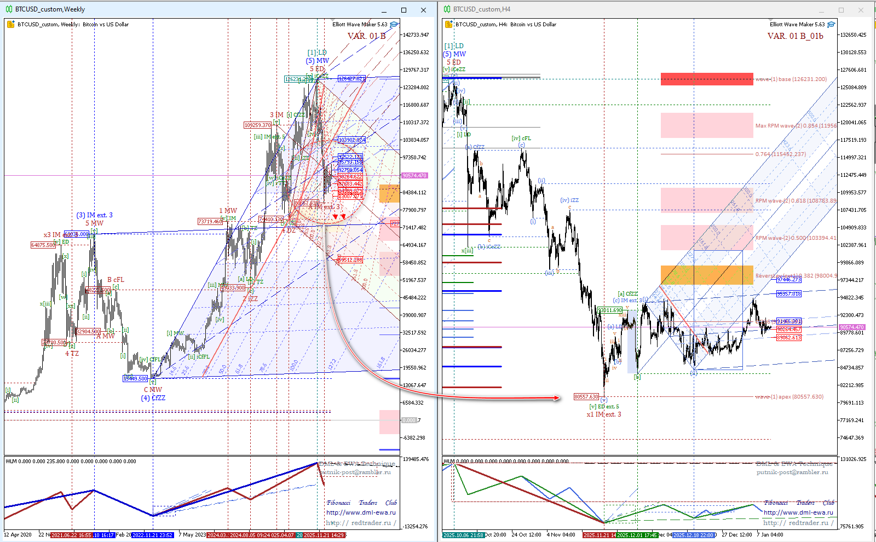Click gold symbol icon in H4 chart corner

pyautogui.click(x=449, y=24)
